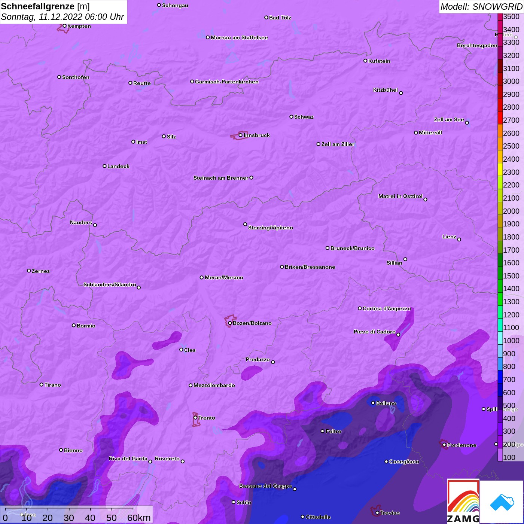Click the Cortina d'Ampezzo marker dot
Viewport: 524px width, 524px height.
click(360, 308)
